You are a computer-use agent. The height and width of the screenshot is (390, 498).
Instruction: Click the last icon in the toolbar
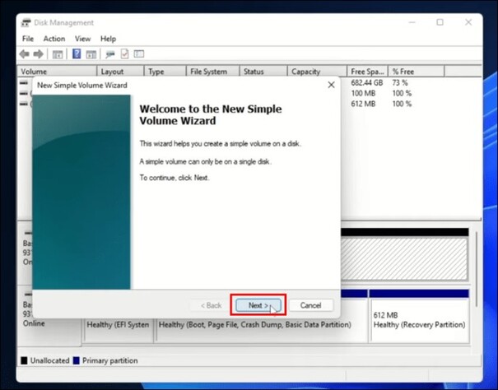[x=138, y=54]
